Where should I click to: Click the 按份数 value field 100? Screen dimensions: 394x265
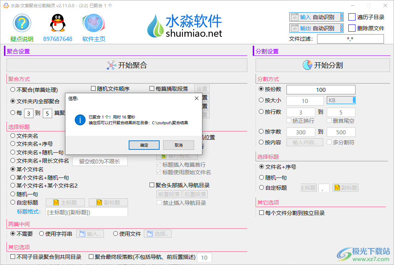pos(321,90)
